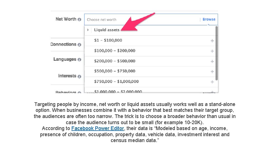Select the $1 – $100,000 net worth range
The width and height of the screenshot is (269, 151).
[x=108, y=40]
